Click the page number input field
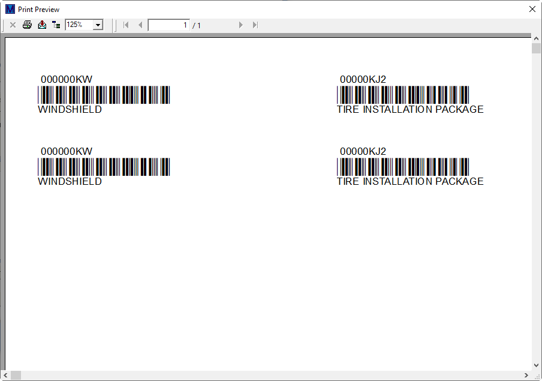The height and width of the screenshot is (381, 542). click(168, 25)
